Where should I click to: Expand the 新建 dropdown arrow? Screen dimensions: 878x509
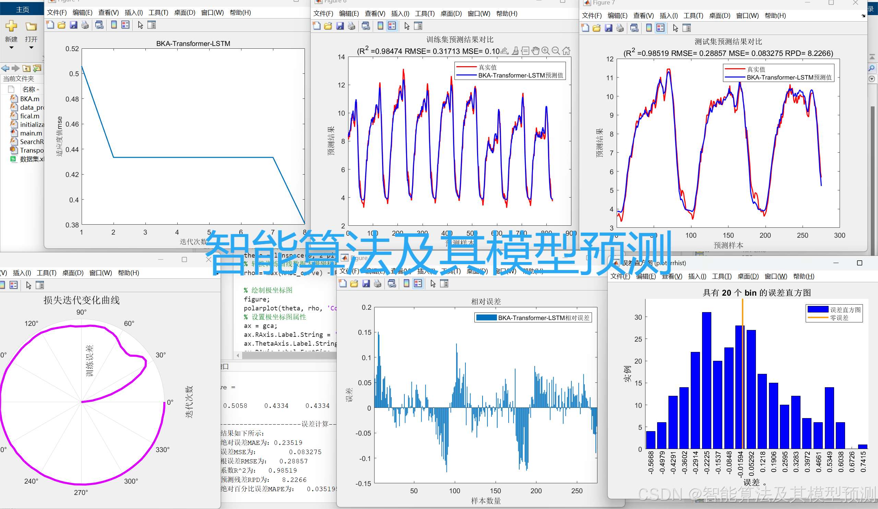pyautogui.click(x=11, y=48)
